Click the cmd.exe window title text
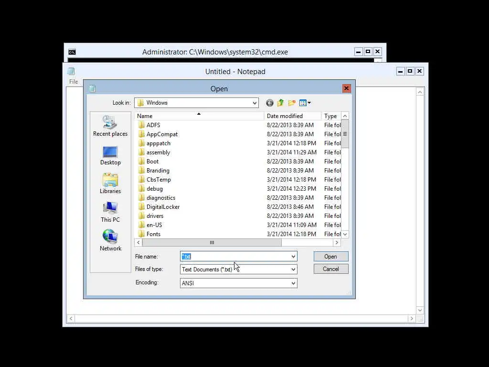The height and width of the screenshot is (367, 489). (x=215, y=52)
